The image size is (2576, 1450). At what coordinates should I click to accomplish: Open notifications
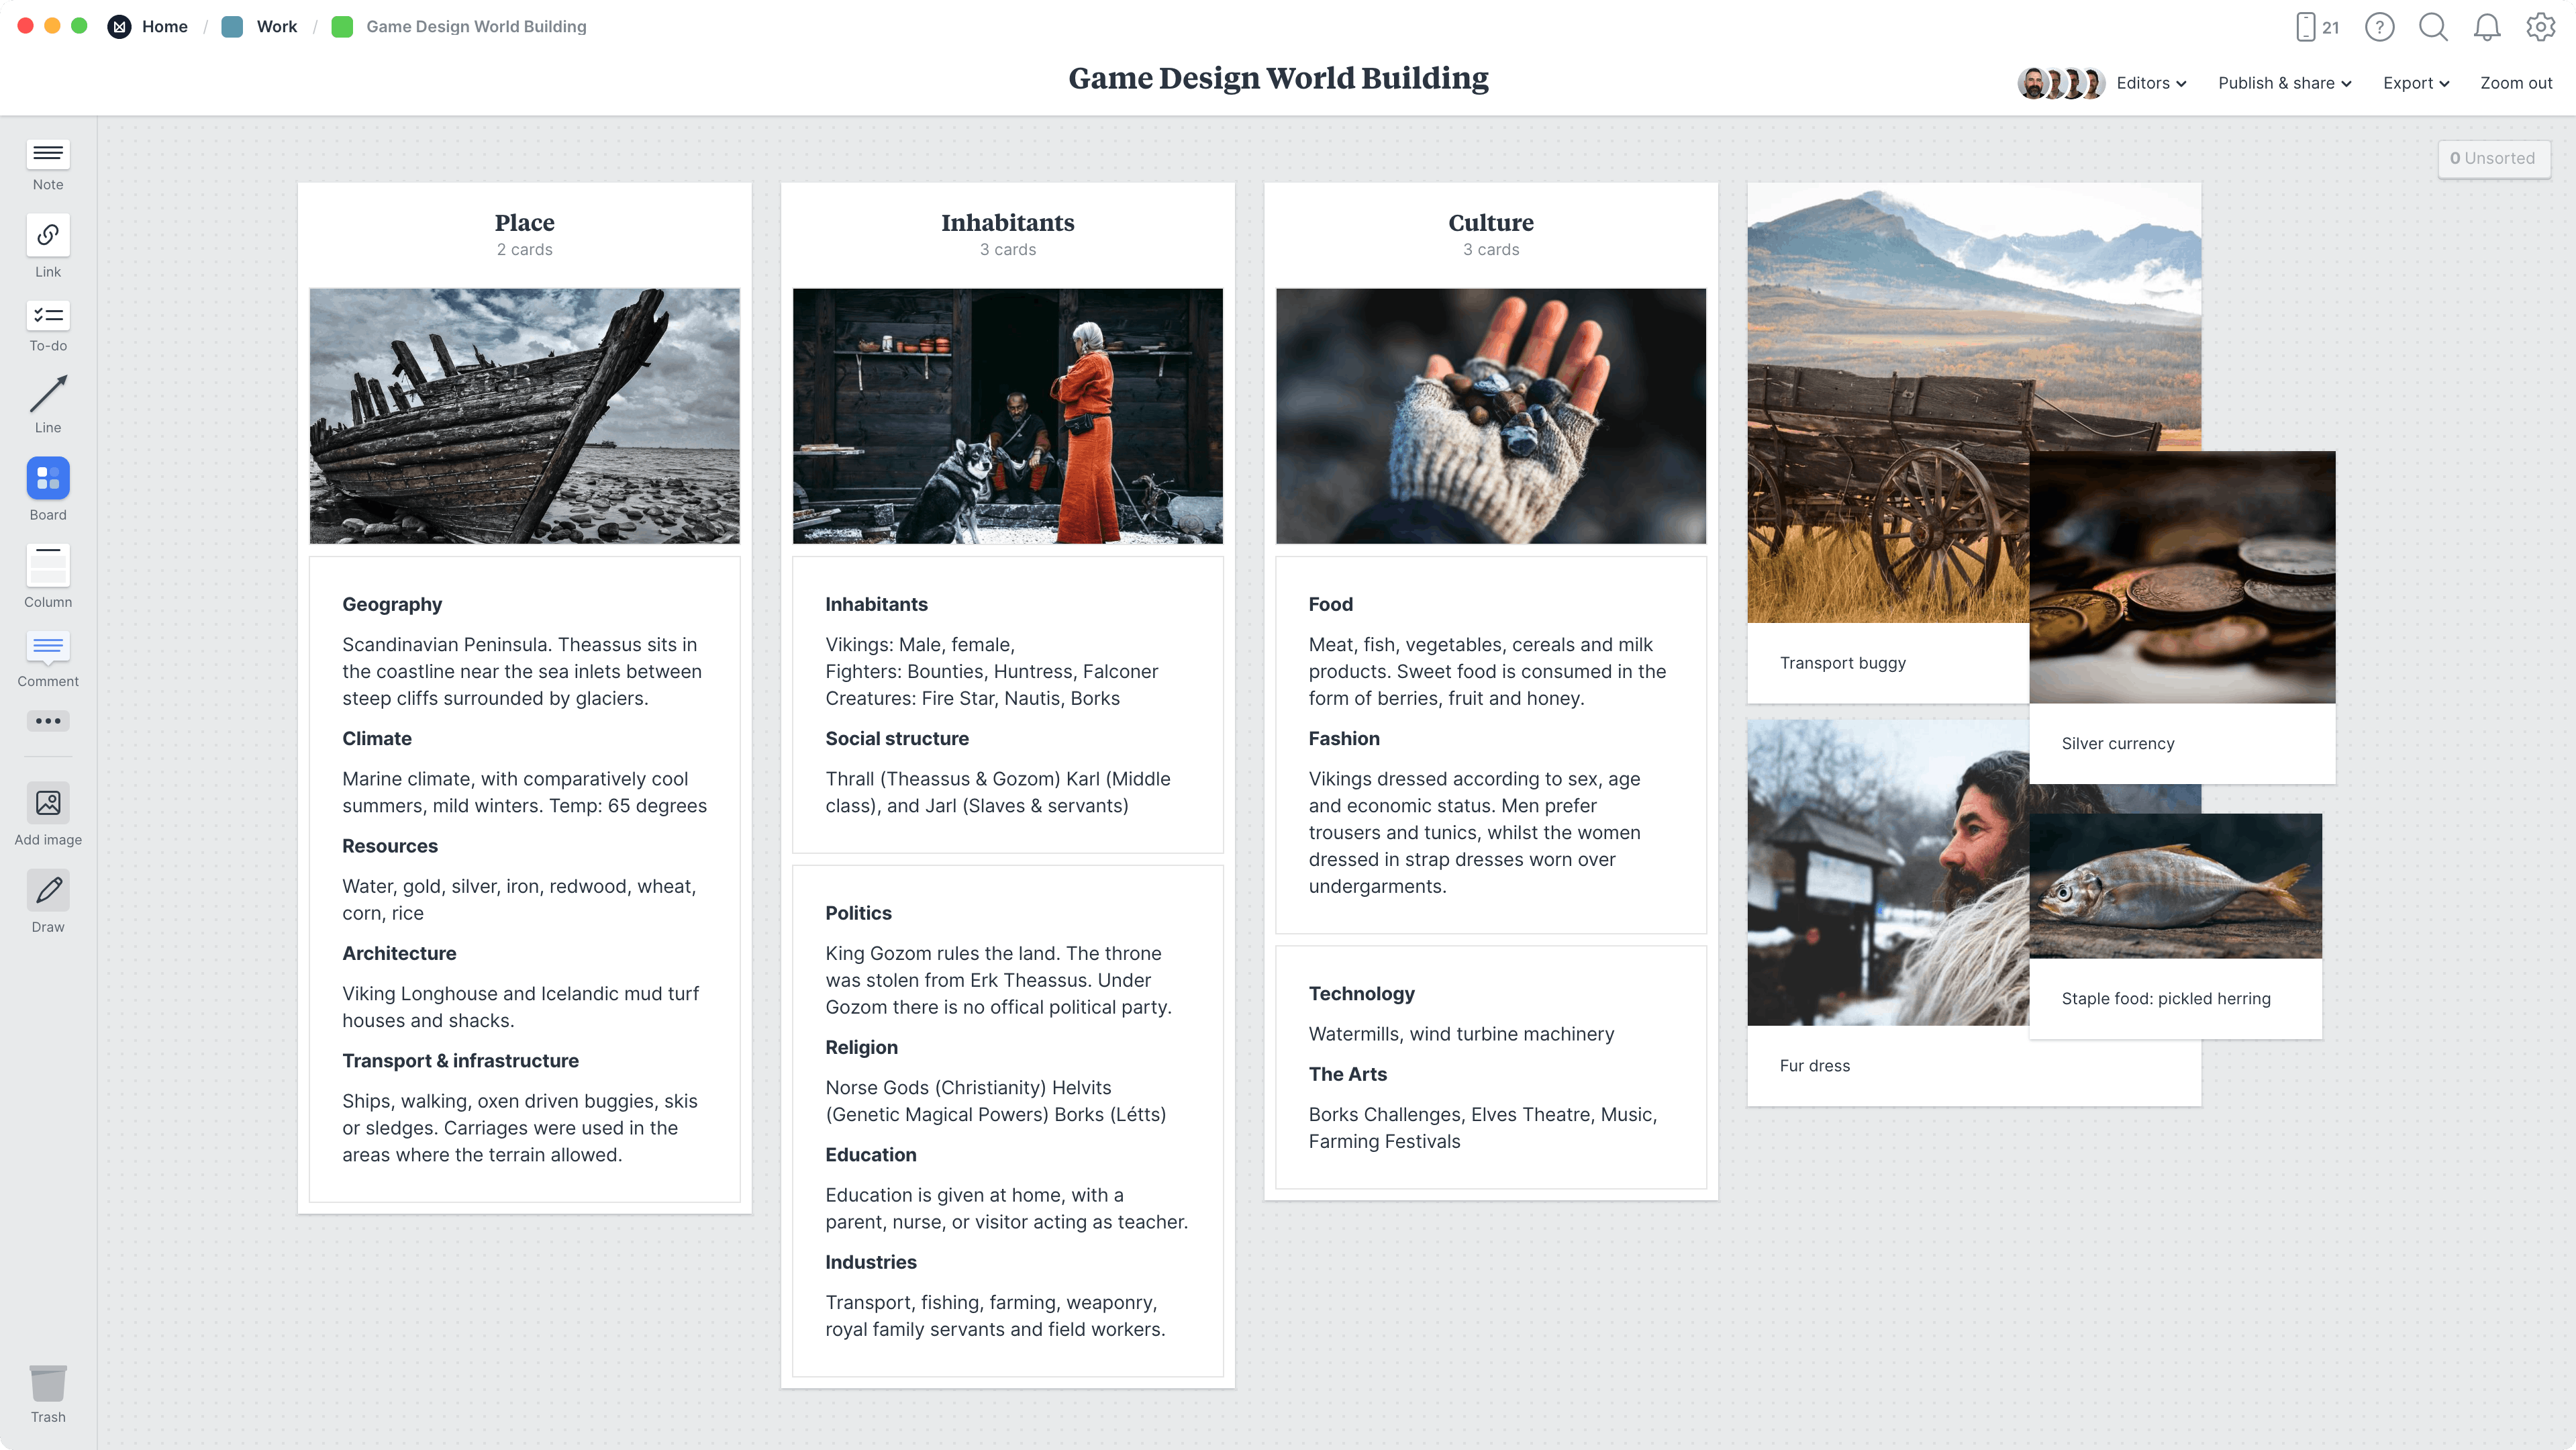2487,27
